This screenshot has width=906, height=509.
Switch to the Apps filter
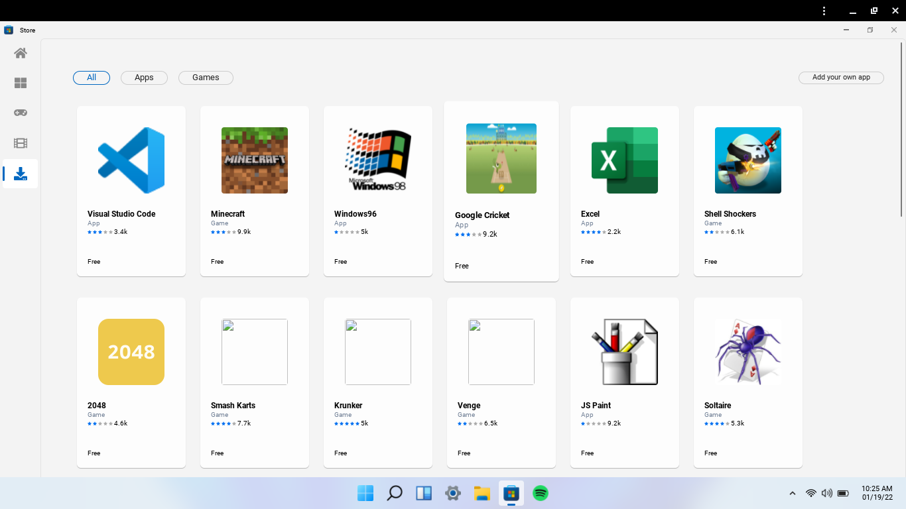144,78
